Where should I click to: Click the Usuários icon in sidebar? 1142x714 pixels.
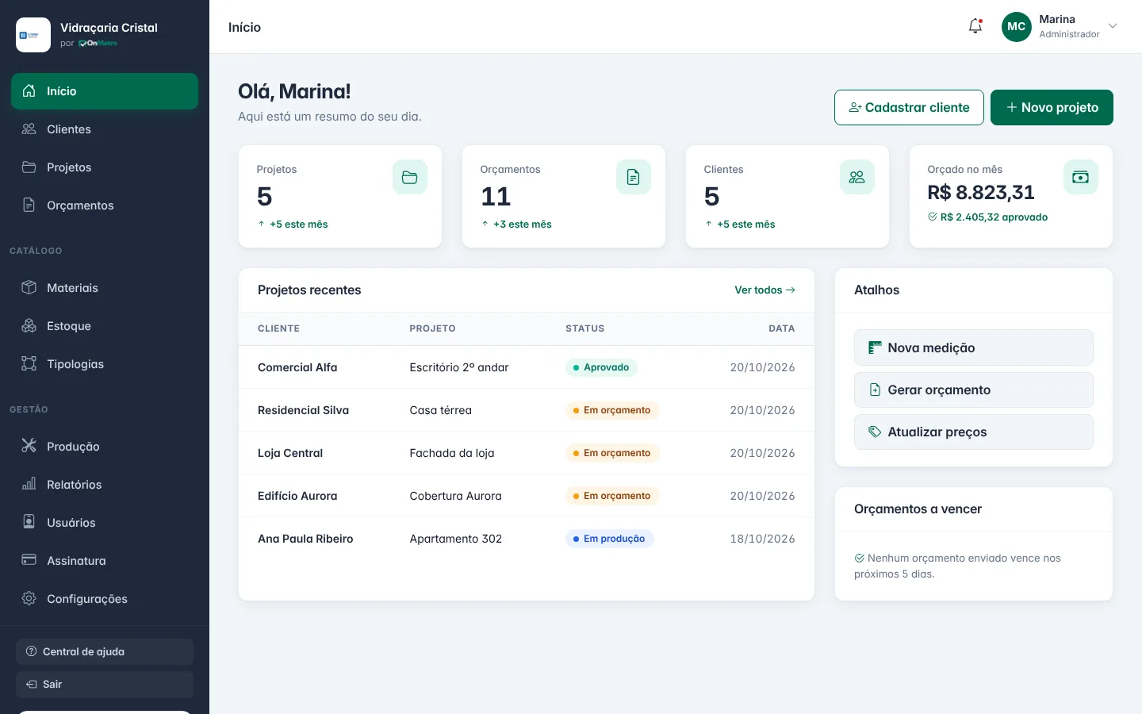pos(29,523)
